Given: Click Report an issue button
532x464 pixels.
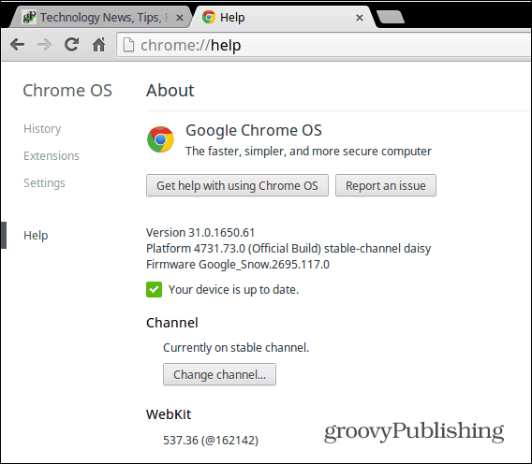Looking at the screenshot, I should coord(386,185).
